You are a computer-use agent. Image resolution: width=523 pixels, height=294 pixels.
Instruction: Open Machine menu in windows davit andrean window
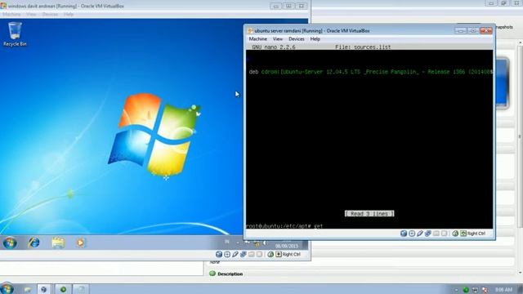click(x=11, y=15)
